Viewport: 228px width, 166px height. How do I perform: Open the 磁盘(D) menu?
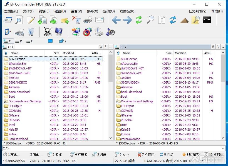coord(60,11)
